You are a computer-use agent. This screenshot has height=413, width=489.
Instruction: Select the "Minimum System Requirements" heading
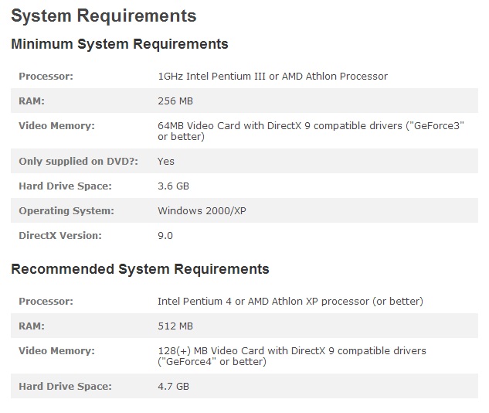pyautogui.click(x=120, y=44)
